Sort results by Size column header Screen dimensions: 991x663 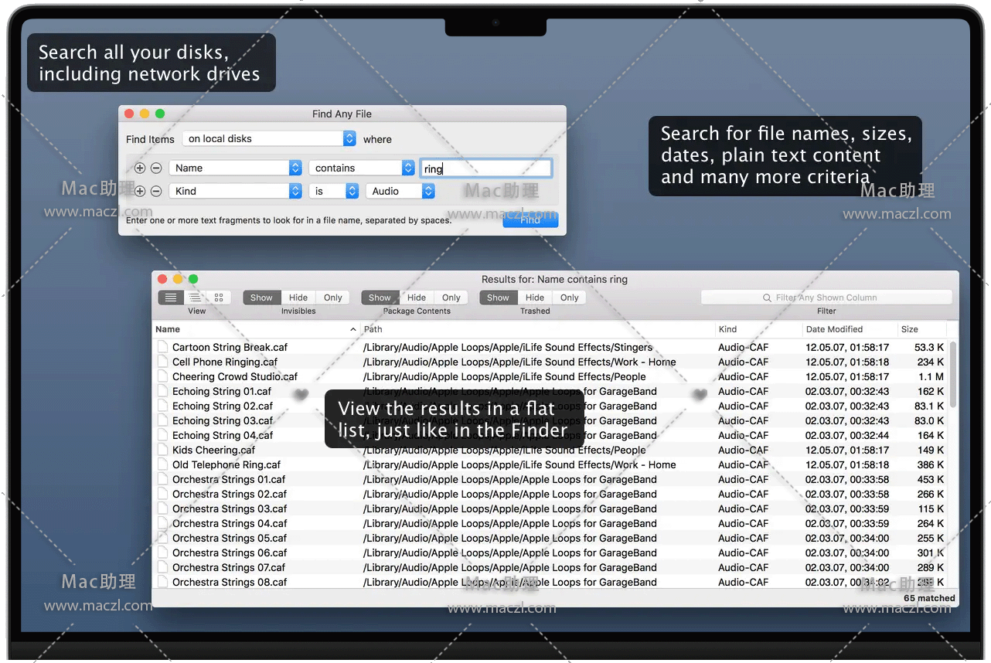point(920,329)
